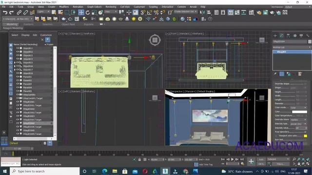Open the Display menu in Scene Explorer
This screenshot has width=312, height=175.
pyautogui.click(x=25, y=35)
